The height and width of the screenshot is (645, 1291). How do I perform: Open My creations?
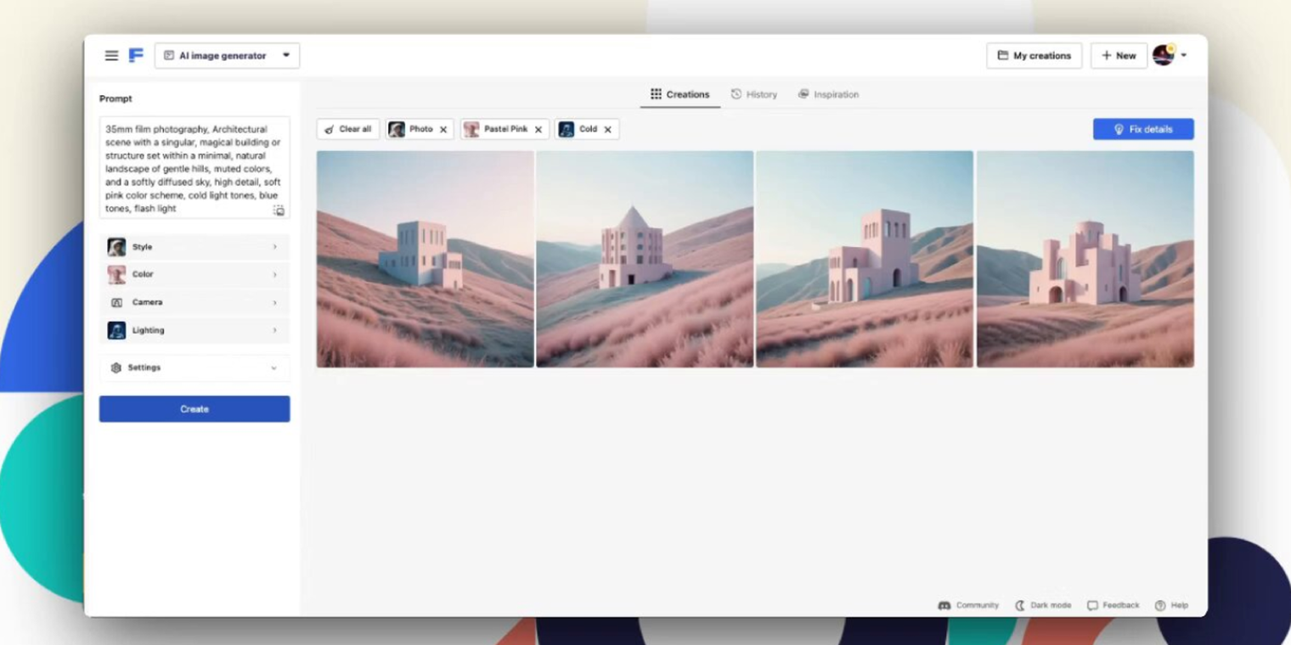(1033, 55)
